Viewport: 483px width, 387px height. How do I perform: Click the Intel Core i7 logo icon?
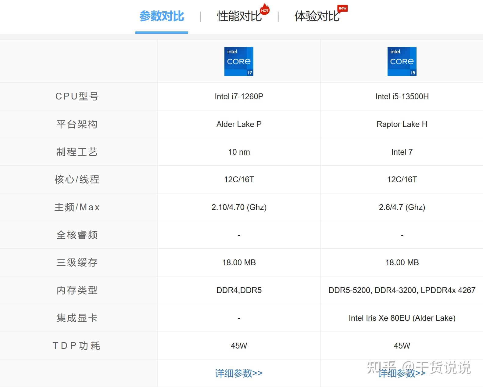(239, 61)
